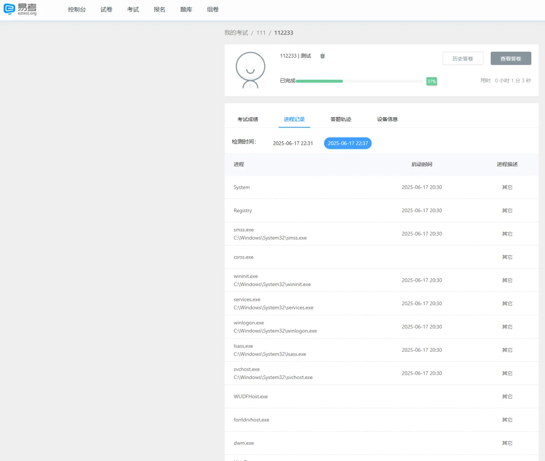This screenshot has height=461, width=545.
Task: Switch to the 进程记录 tab
Action: [x=295, y=120]
